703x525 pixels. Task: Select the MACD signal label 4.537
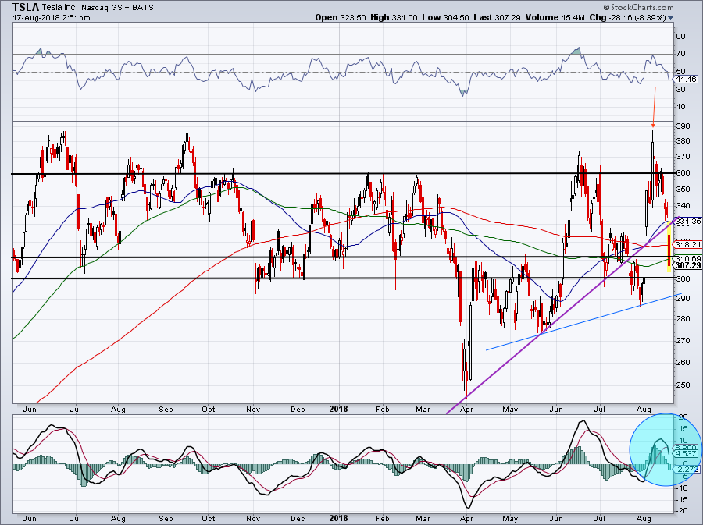686,454
